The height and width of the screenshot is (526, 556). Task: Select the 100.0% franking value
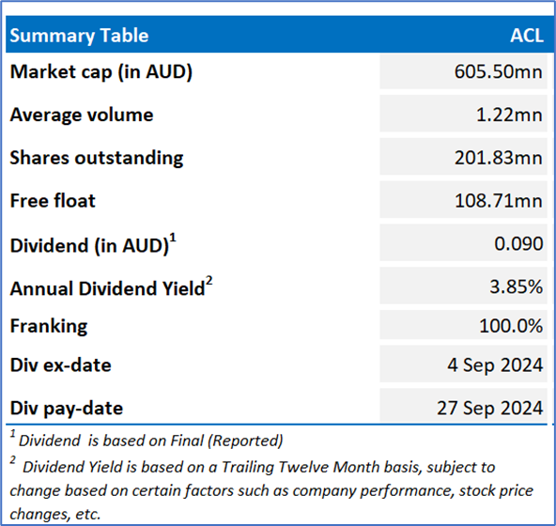click(463, 325)
